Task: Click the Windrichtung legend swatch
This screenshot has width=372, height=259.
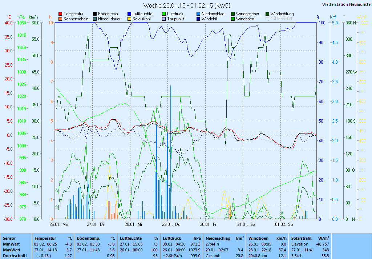Action: pyautogui.click(x=267, y=14)
